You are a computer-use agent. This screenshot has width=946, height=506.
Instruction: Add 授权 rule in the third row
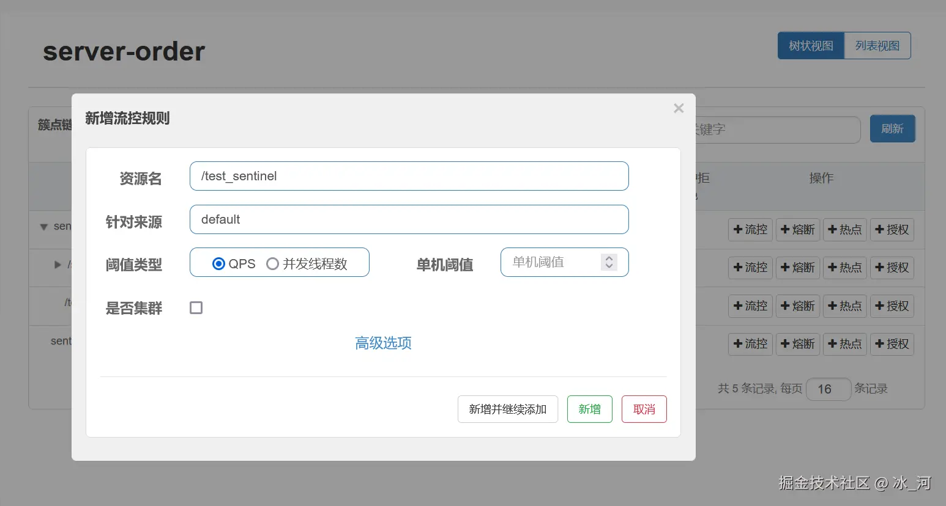pyautogui.click(x=892, y=306)
